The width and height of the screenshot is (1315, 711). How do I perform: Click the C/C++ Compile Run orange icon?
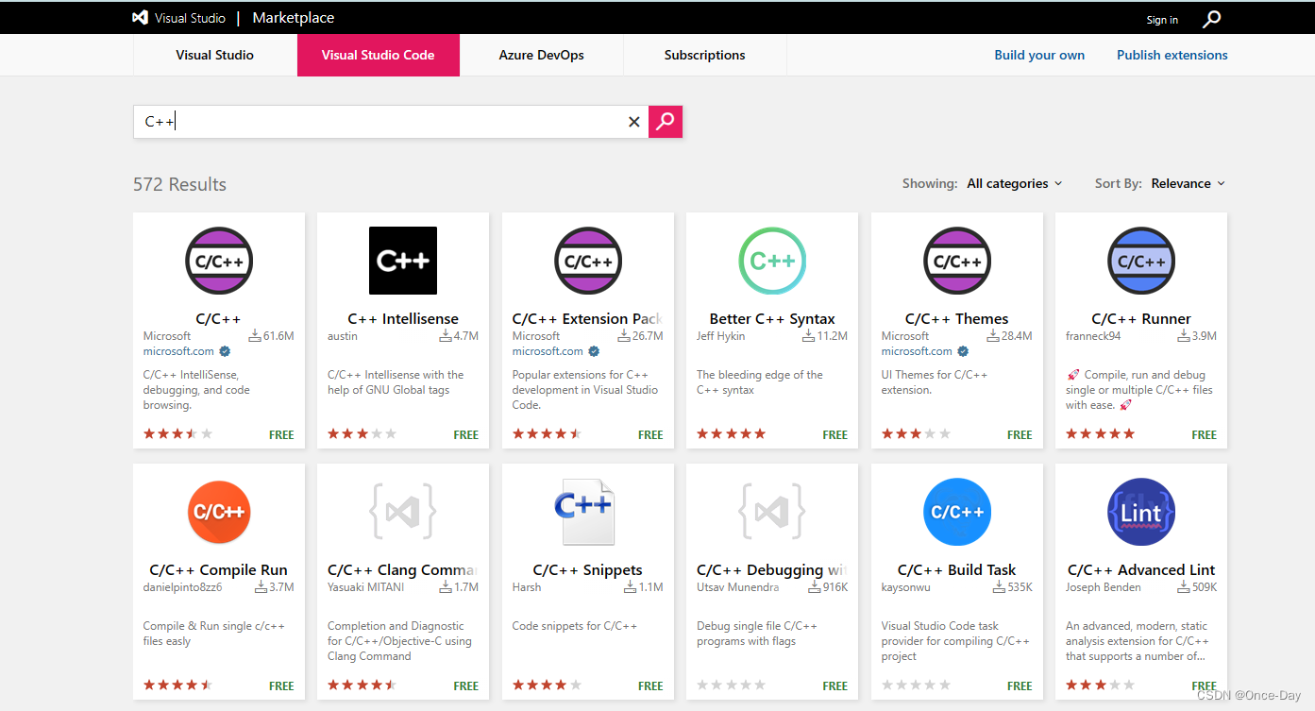point(219,512)
